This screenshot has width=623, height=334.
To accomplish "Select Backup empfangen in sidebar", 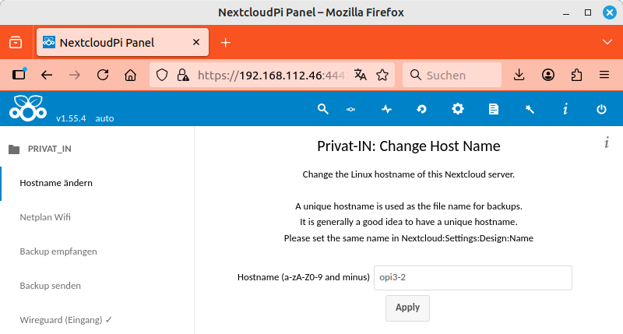I will pos(58,251).
